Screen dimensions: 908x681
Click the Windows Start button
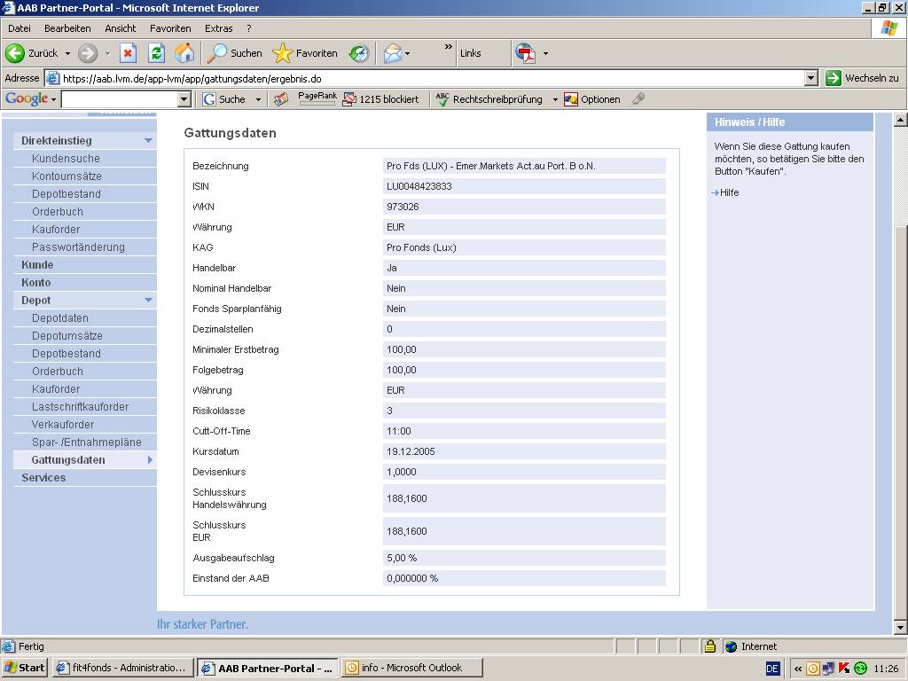(x=25, y=668)
